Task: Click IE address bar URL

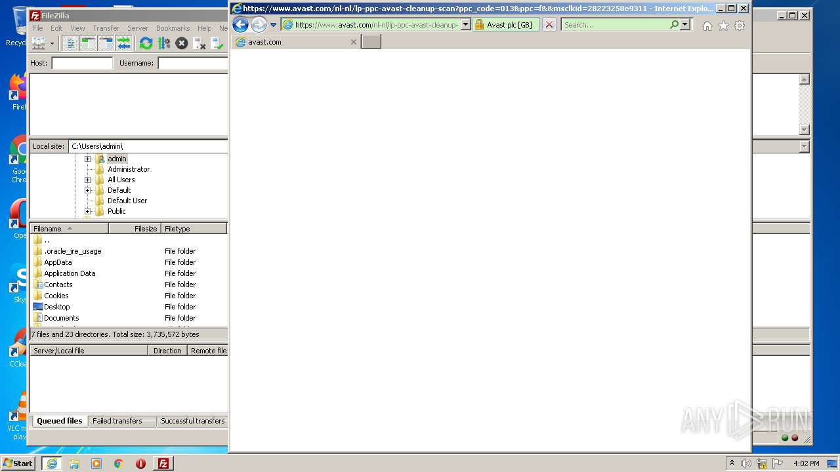Action: click(x=377, y=25)
